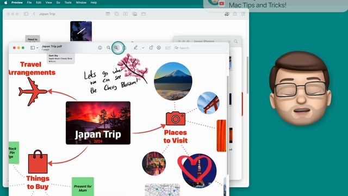Click the shapes tool in board window toolbar
This screenshot has height=196, width=348.
coord(116,14)
